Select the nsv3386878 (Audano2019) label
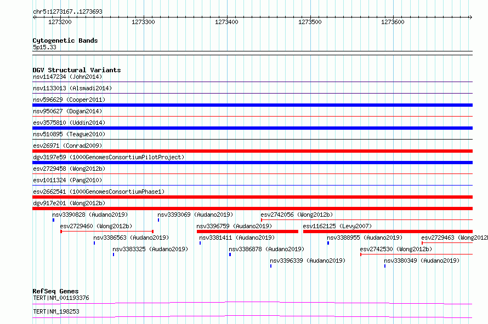The height and width of the screenshot is (324, 488). tap(266, 249)
